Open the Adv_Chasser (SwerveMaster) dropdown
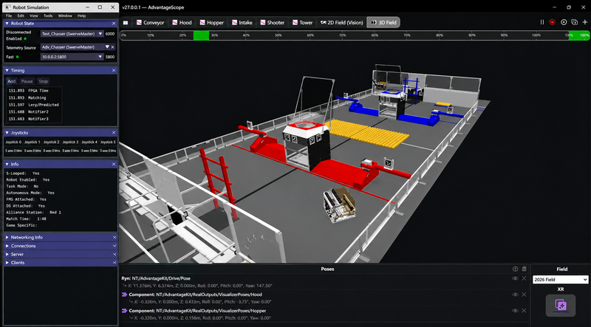Screen dimensions: 591x327 [75, 47]
